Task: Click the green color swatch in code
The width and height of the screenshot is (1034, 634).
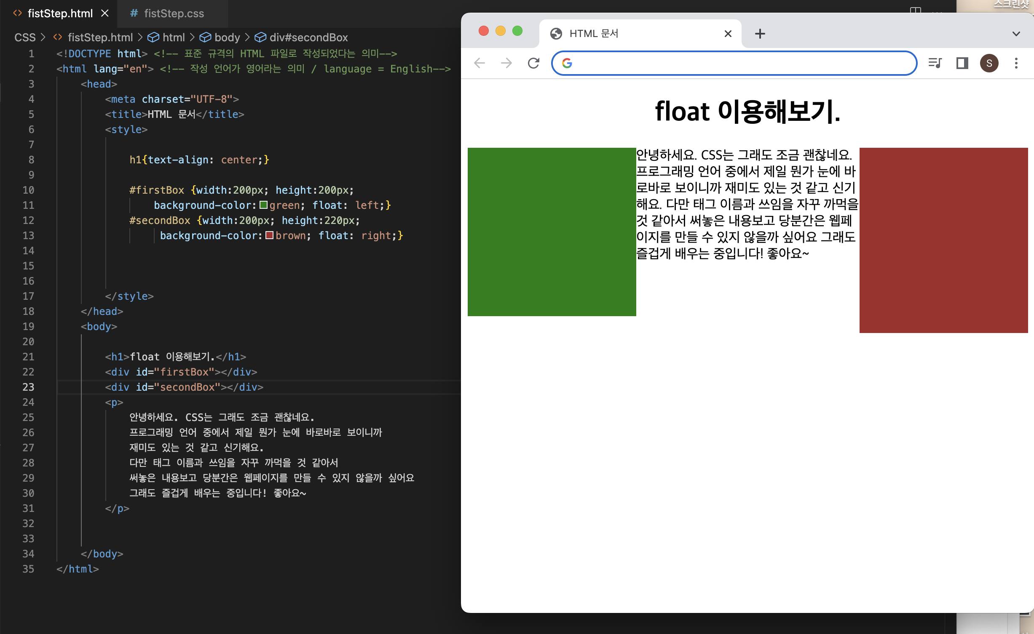Action: [264, 205]
